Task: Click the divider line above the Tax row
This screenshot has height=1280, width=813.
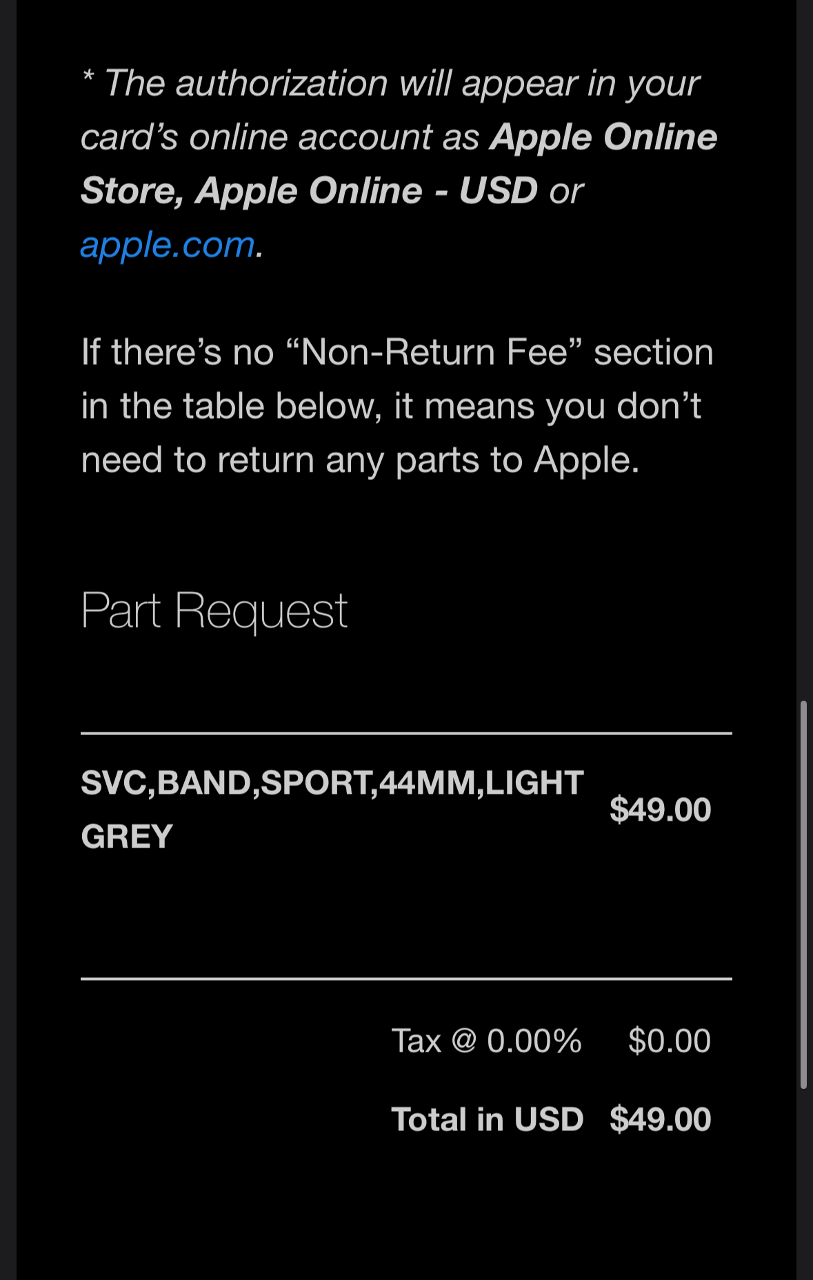Action: (405, 979)
